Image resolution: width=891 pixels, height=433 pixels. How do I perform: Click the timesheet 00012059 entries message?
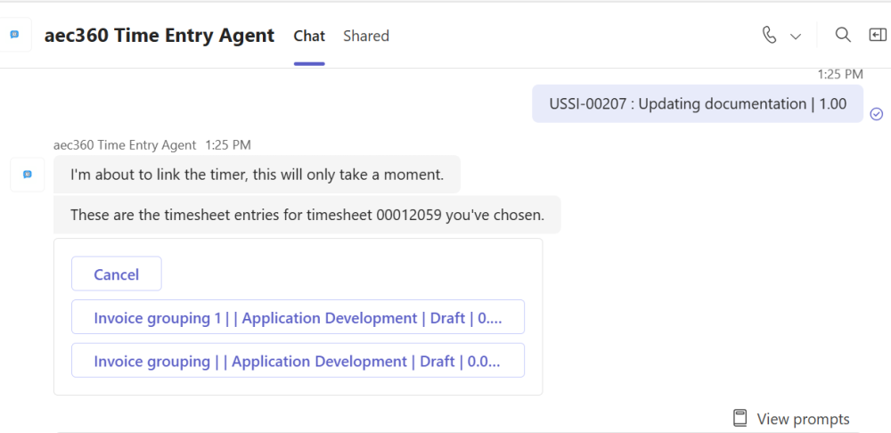[x=307, y=215]
